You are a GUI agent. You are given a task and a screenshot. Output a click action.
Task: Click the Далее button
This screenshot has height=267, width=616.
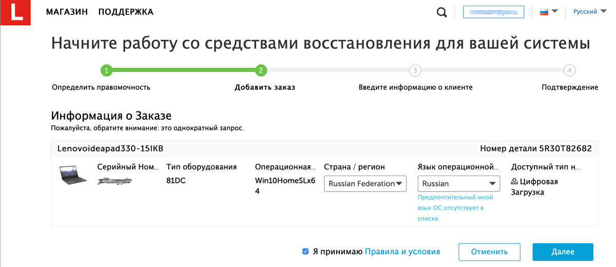pos(563,252)
